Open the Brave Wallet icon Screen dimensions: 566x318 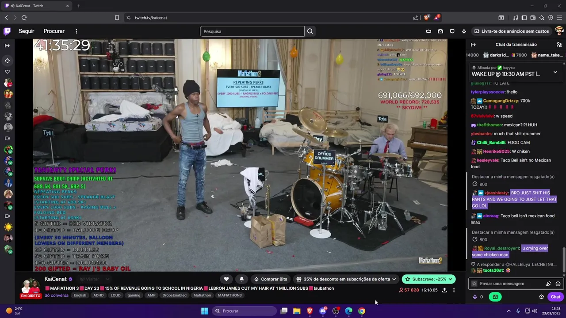coord(533,18)
